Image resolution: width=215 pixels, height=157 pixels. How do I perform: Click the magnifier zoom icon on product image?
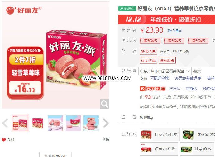104,104
